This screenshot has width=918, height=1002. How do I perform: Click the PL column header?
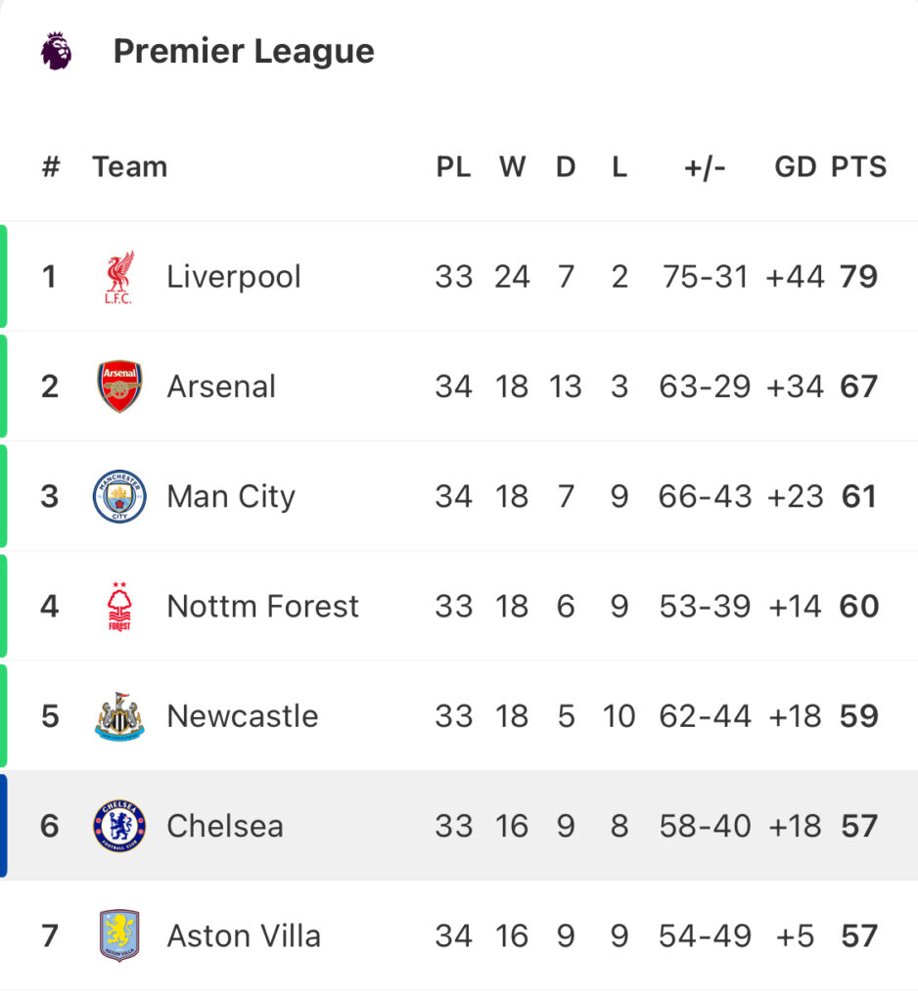(453, 166)
